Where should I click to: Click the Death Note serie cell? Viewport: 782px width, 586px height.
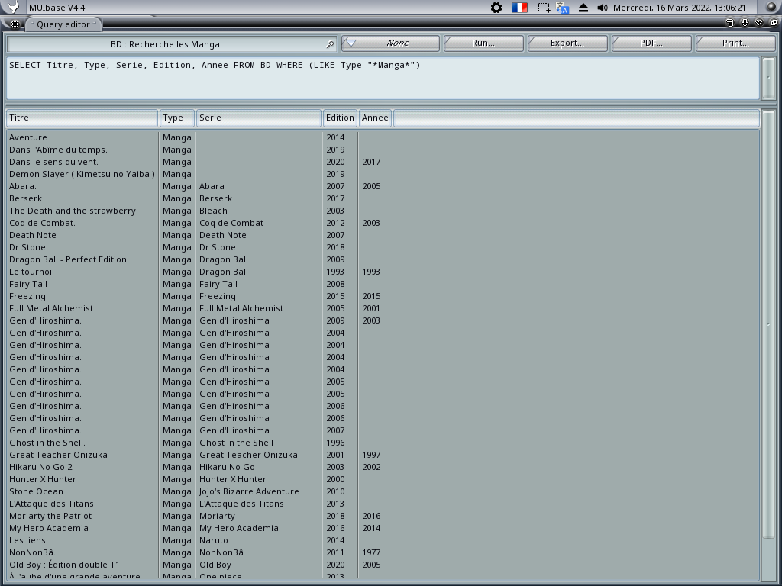pos(222,235)
